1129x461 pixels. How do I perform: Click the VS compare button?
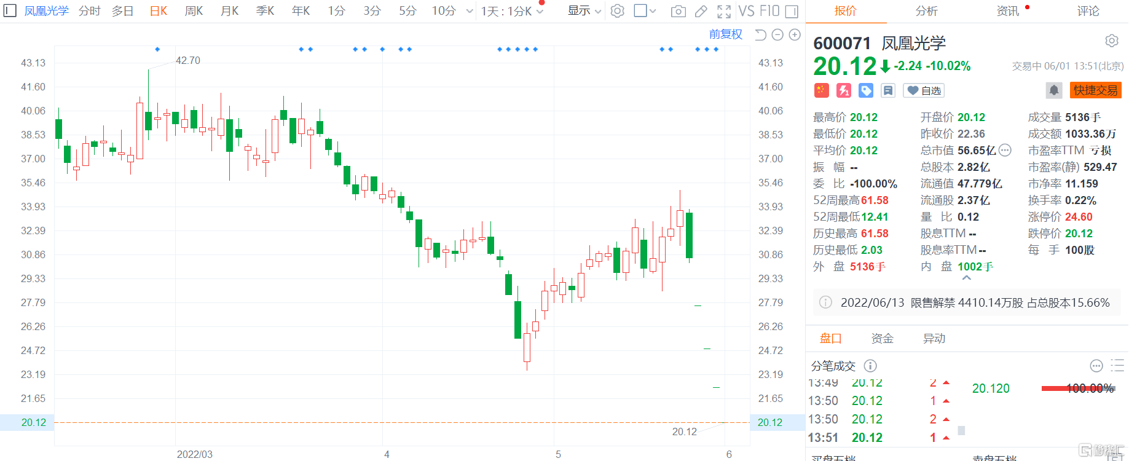click(746, 11)
